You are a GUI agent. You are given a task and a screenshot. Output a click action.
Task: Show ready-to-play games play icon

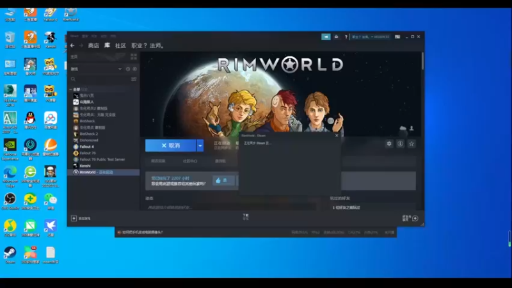tap(134, 69)
